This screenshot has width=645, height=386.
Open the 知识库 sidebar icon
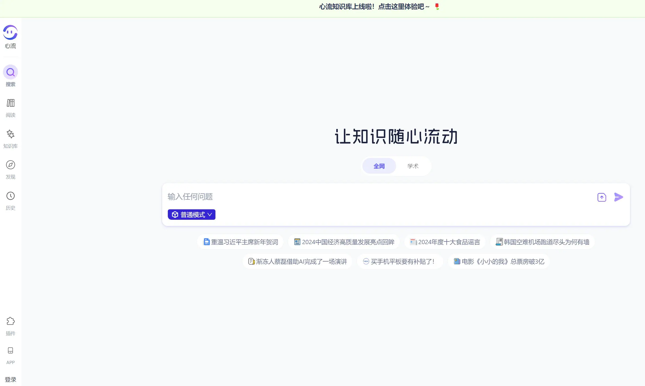click(10, 138)
